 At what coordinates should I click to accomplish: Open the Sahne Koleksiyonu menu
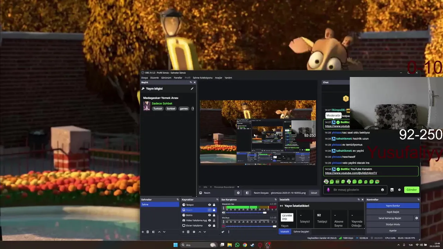point(202,78)
